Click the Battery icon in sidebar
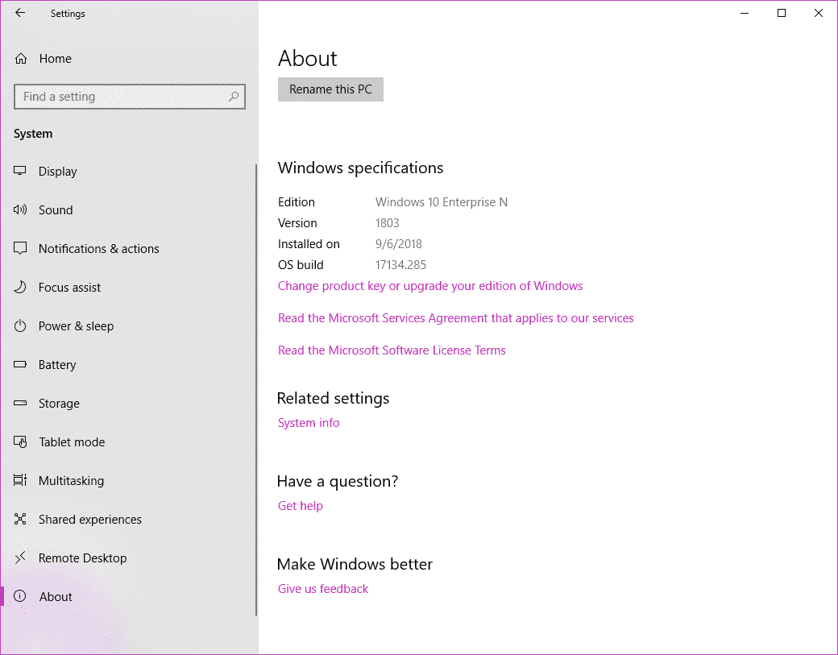The width and height of the screenshot is (838, 655). (x=20, y=364)
